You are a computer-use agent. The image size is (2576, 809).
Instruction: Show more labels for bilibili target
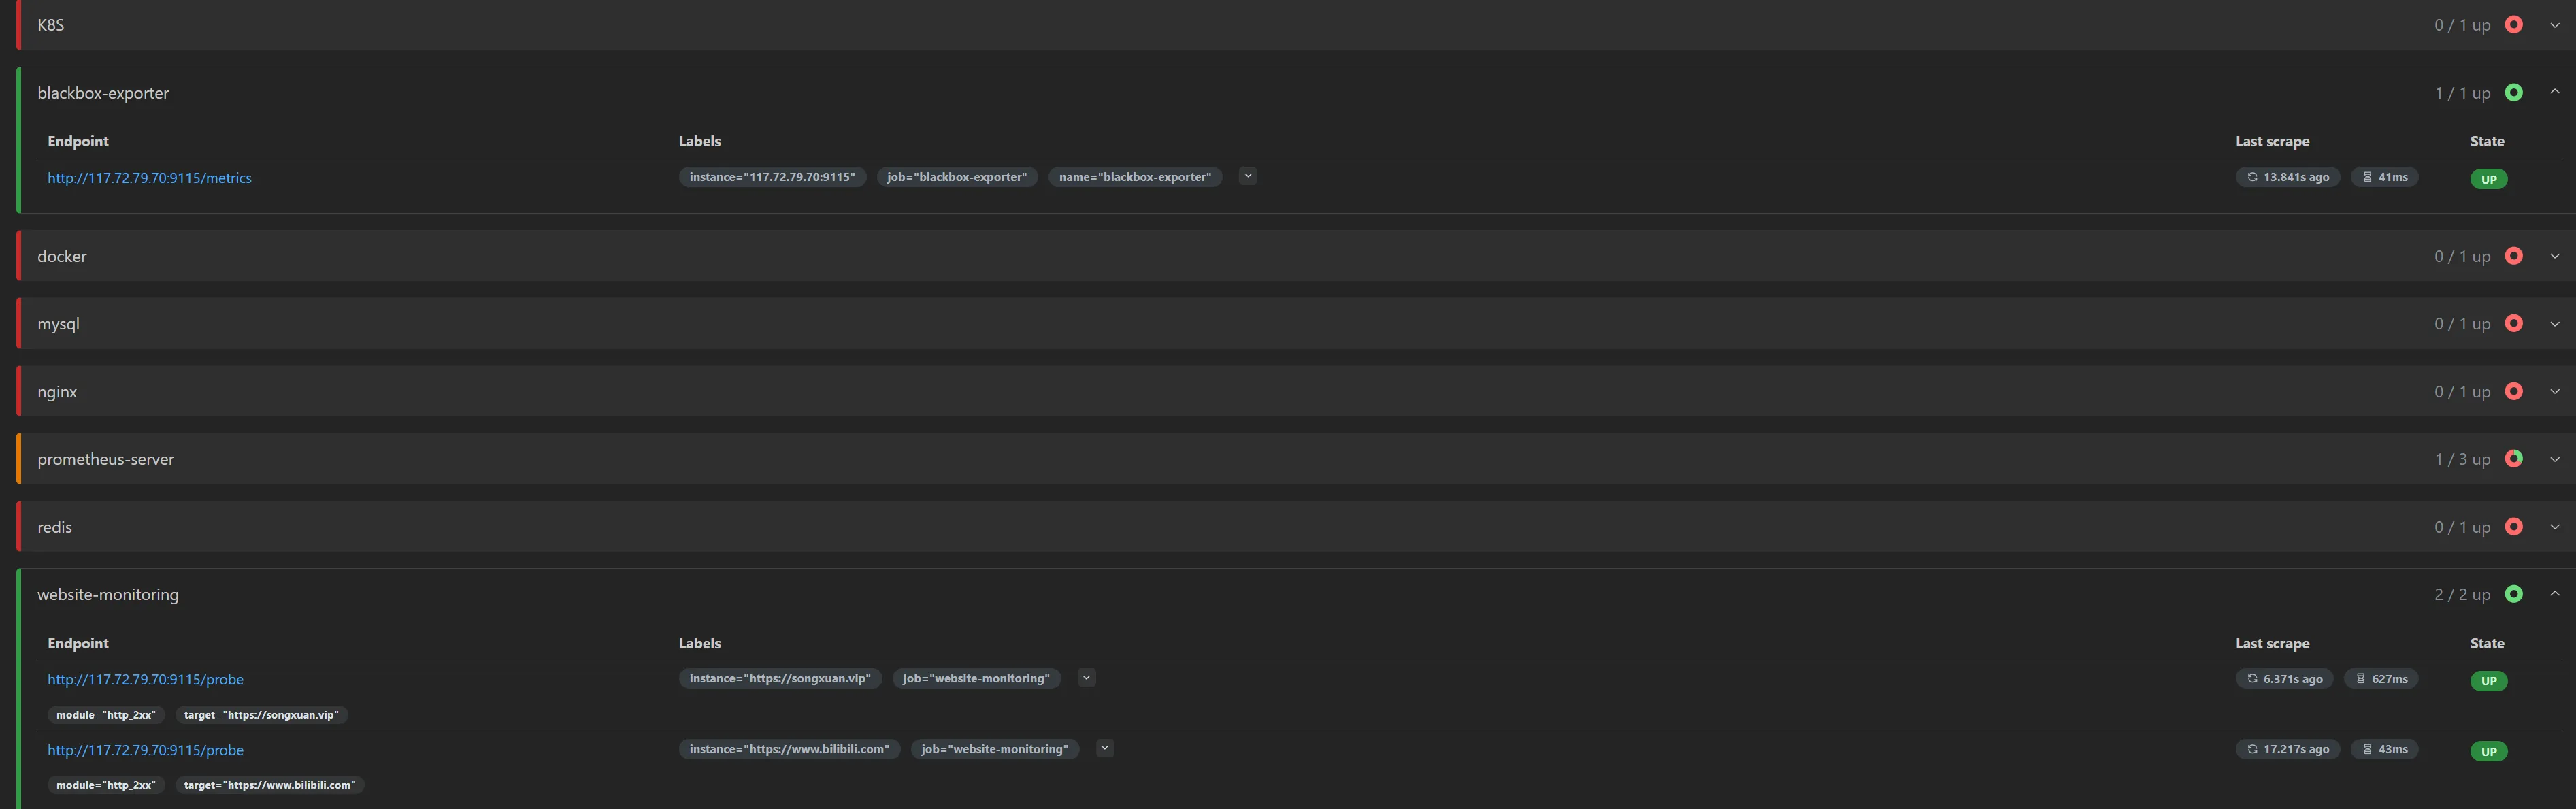(x=1104, y=748)
